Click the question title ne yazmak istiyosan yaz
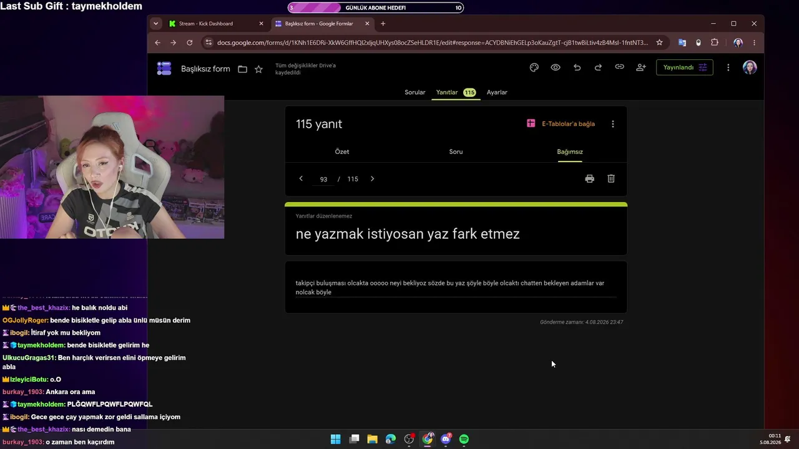 [x=408, y=234]
